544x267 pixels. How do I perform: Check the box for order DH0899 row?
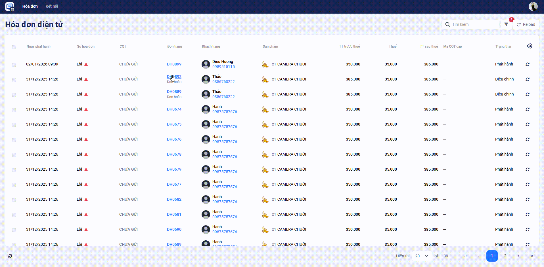click(x=14, y=65)
